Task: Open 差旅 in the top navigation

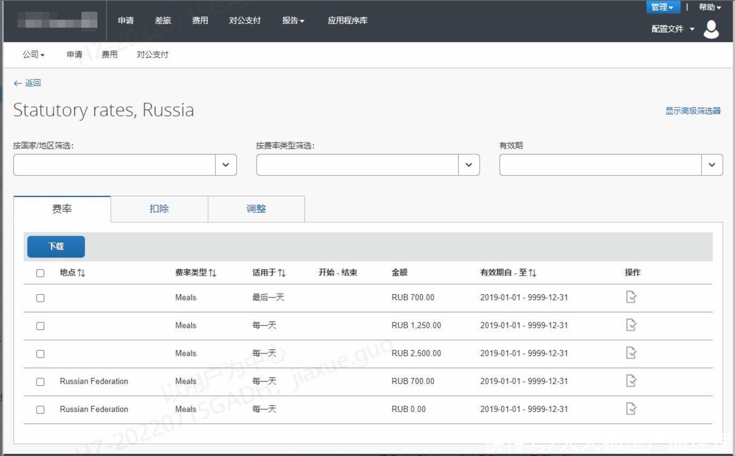Action: point(163,21)
